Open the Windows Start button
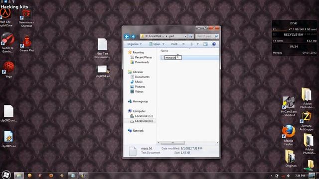319x179 pixels. (6, 175)
